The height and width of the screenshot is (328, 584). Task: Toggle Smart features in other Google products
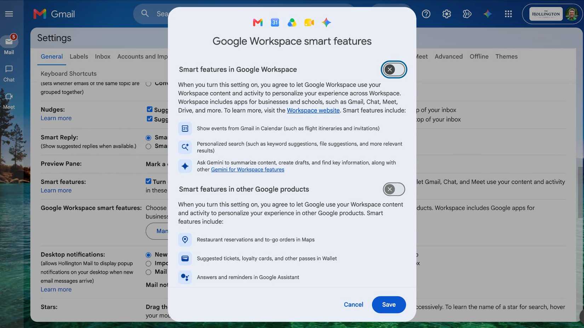click(394, 189)
